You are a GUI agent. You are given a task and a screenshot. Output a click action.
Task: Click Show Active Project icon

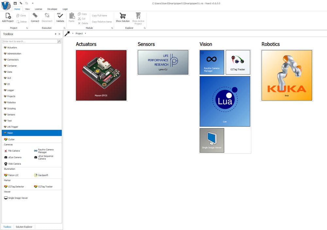pyautogui.click(x=138, y=16)
